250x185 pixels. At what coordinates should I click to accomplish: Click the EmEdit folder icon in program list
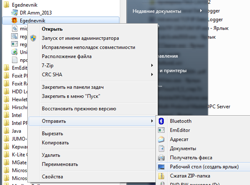[x=7, y=68]
